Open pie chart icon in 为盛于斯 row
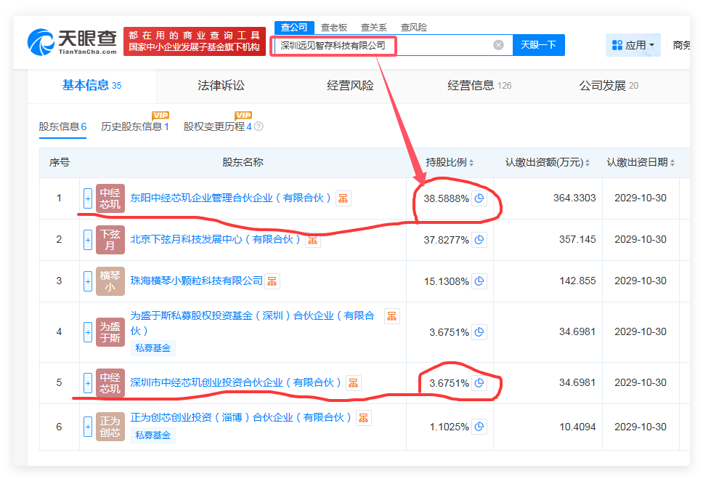This screenshot has width=703, height=479. 479,332
